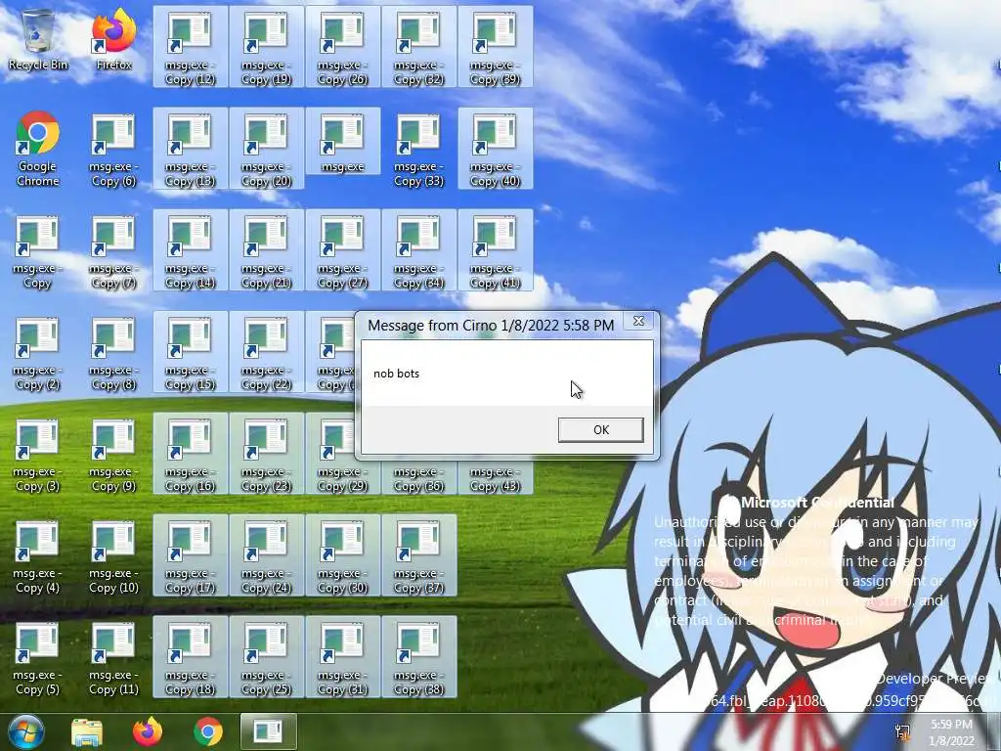Select the Google Chrome desktop shortcut

pyautogui.click(x=38, y=149)
